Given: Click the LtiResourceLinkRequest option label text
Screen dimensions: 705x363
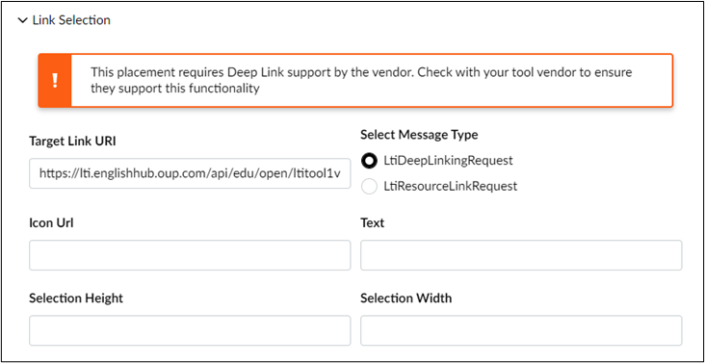Looking at the screenshot, I should click(x=451, y=186).
